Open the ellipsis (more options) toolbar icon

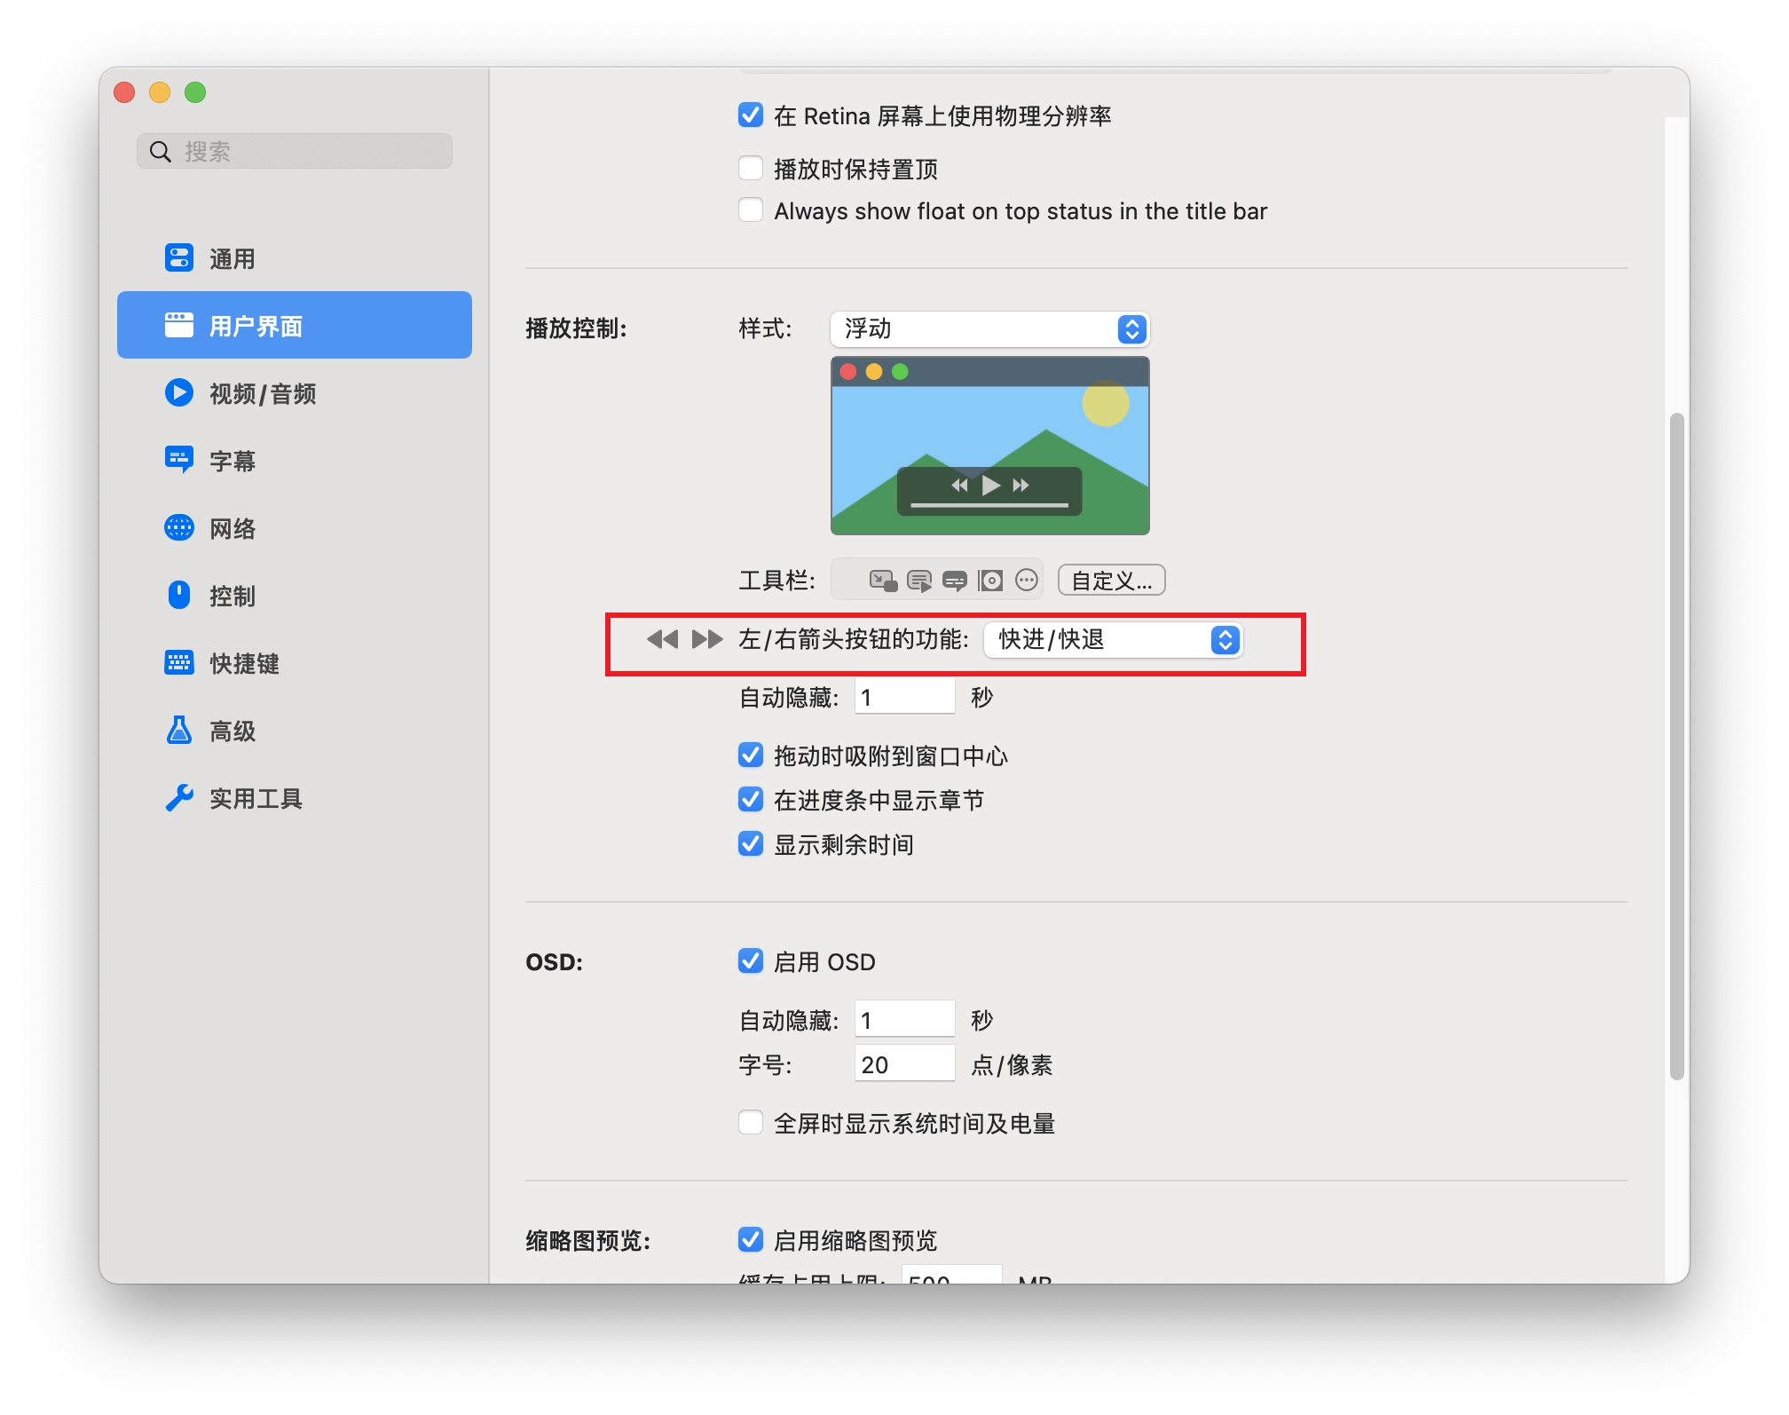pos(1027,580)
